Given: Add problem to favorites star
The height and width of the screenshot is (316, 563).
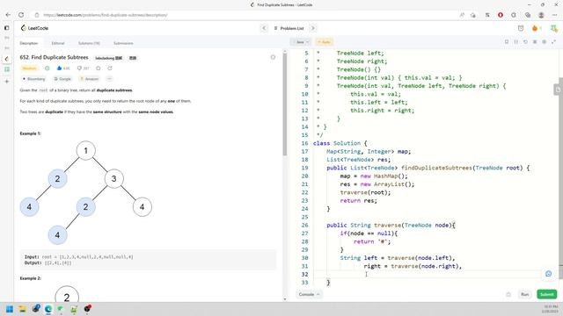Looking at the screenshot, I should [99, 68].
